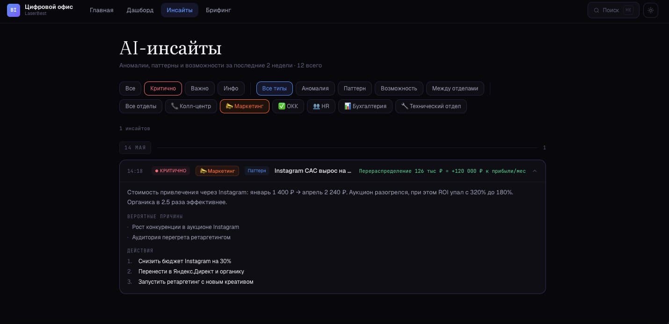
Task: Click the Перераспределение 126 тыс ₽ text
Action: pos(442,171)
